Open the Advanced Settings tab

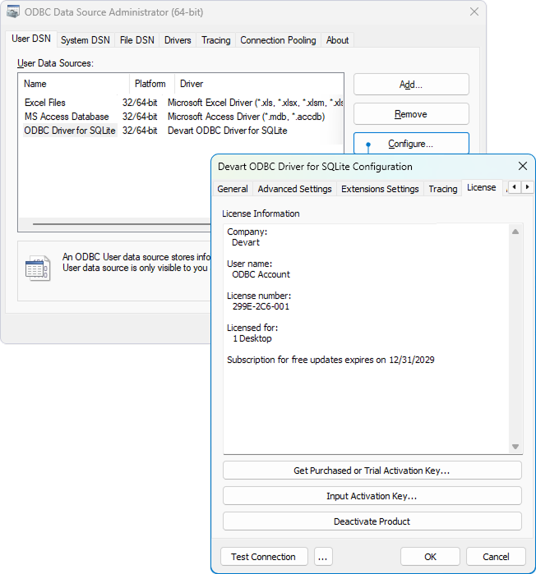point(294,189)
